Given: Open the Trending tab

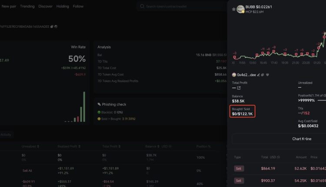Looking at the screenshot, I should (x=27, y=7).
